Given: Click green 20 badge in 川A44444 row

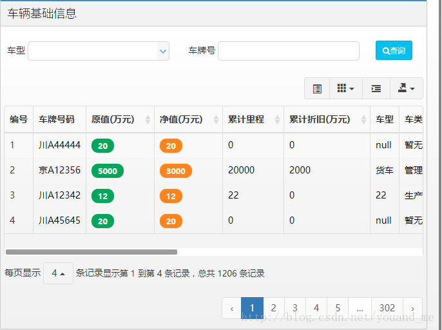Looking at the screenshot, I should coord(102,146).
